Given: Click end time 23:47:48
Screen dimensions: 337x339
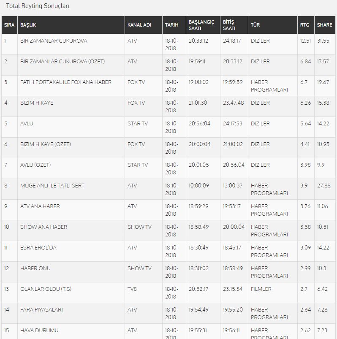Looking at the screenshot, I should tap(234, 103).
